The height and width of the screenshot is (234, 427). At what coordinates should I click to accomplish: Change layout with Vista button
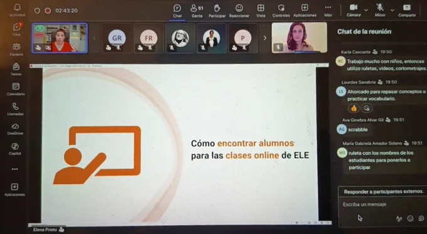[261, 11]
